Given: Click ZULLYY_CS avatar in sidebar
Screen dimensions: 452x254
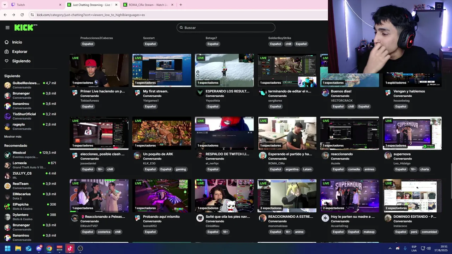Looking at the screenshot, I should (x=7, y=175).
